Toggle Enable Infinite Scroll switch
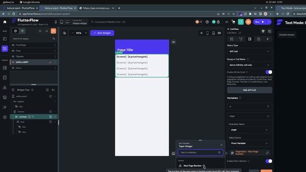306x172 pixels. pos(269,72)
